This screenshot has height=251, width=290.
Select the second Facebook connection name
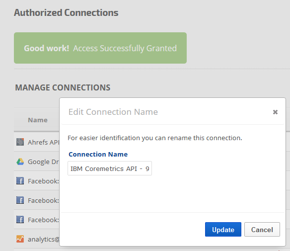(x=44, y=201)
